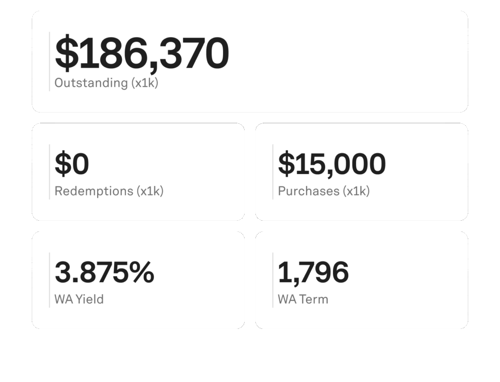Click the $15,000 purchases value

(x=332, y=164)
